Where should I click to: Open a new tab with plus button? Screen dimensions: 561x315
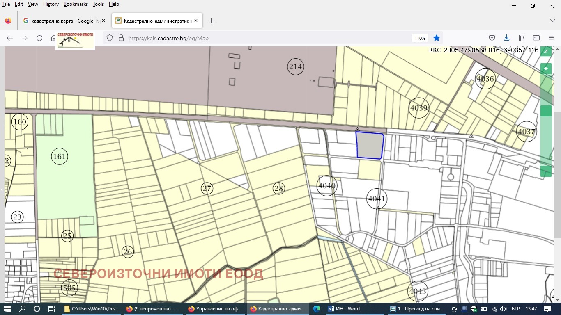coord(211,21)
